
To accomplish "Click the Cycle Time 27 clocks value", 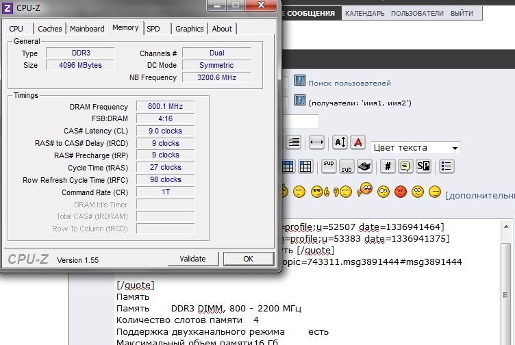I will [x=165, y=168].
